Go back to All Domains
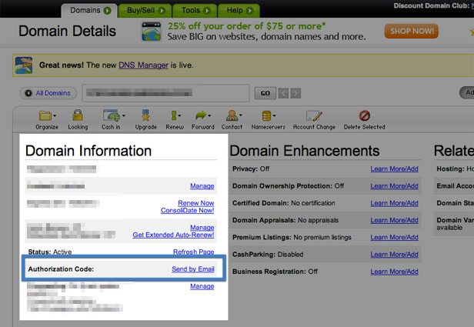 (x=48, y=93)
